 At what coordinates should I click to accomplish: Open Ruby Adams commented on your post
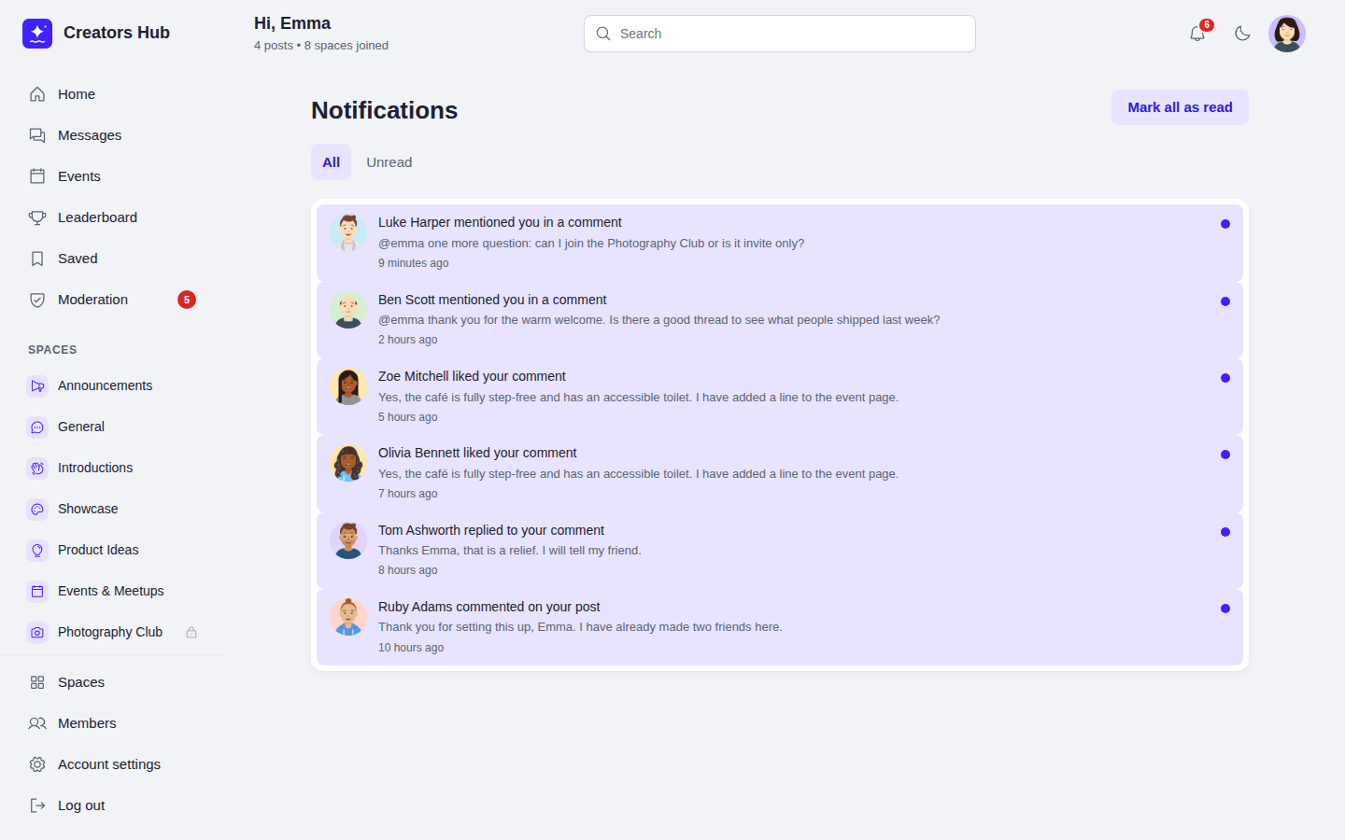[780, 627]
